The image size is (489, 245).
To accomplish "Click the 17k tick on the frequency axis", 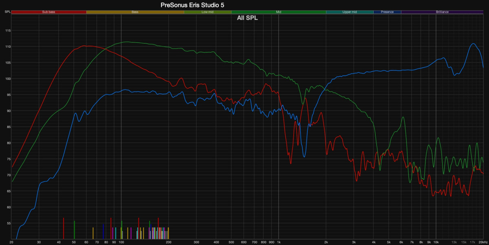I will [472, 242].
